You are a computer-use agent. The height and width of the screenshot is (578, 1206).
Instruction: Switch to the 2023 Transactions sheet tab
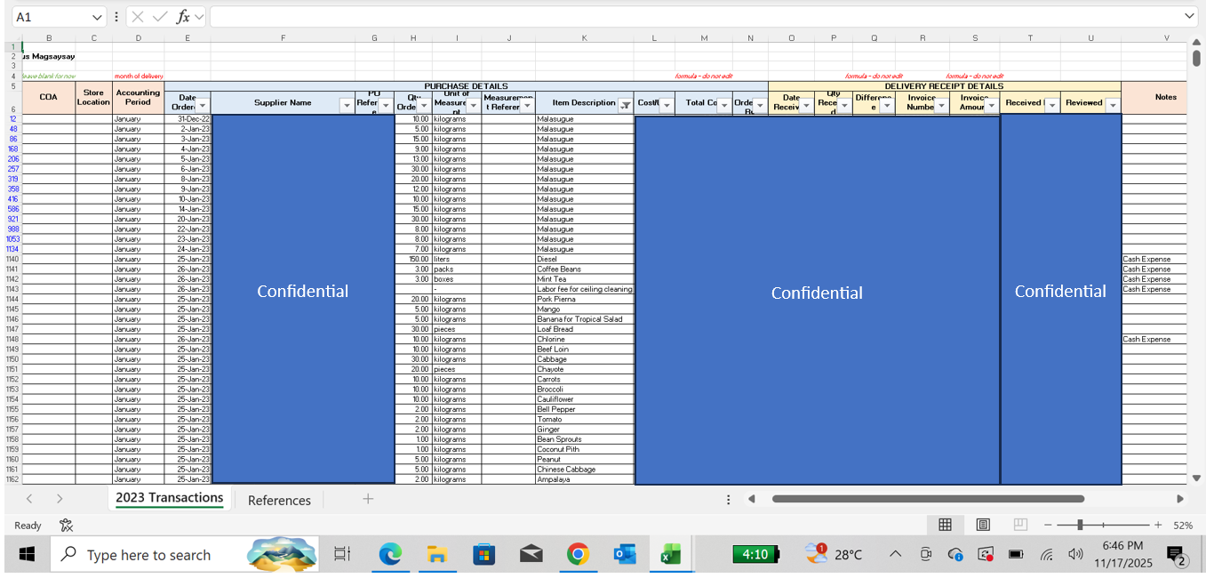[169, 498]
